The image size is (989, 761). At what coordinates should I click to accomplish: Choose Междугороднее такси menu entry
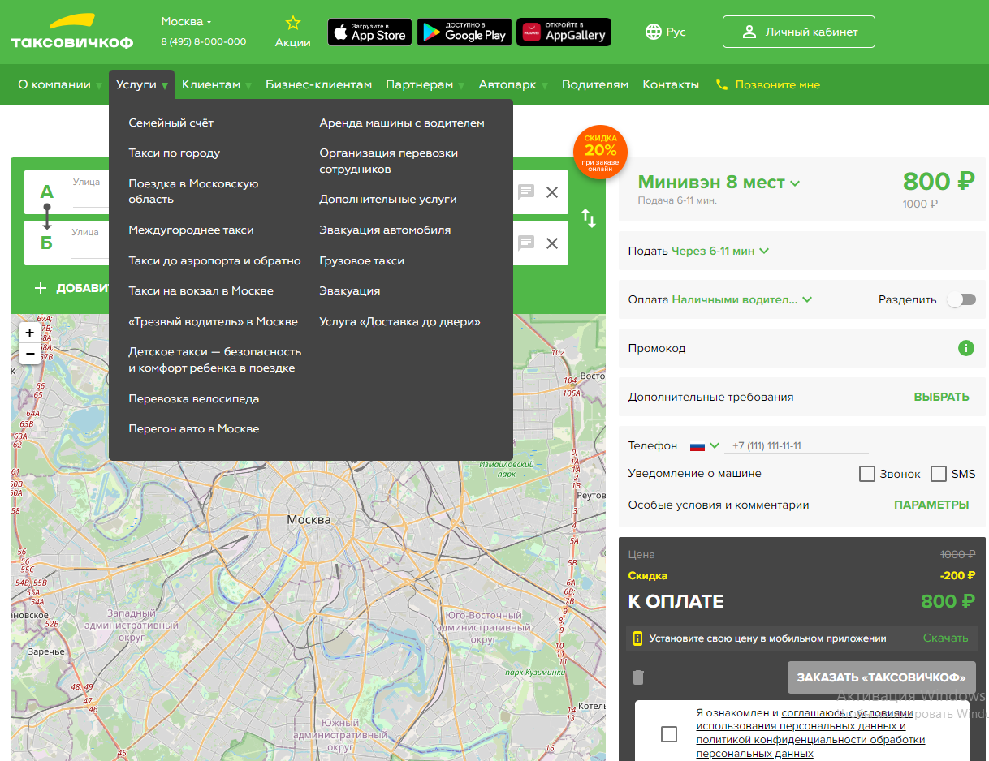tap(191, 230)
